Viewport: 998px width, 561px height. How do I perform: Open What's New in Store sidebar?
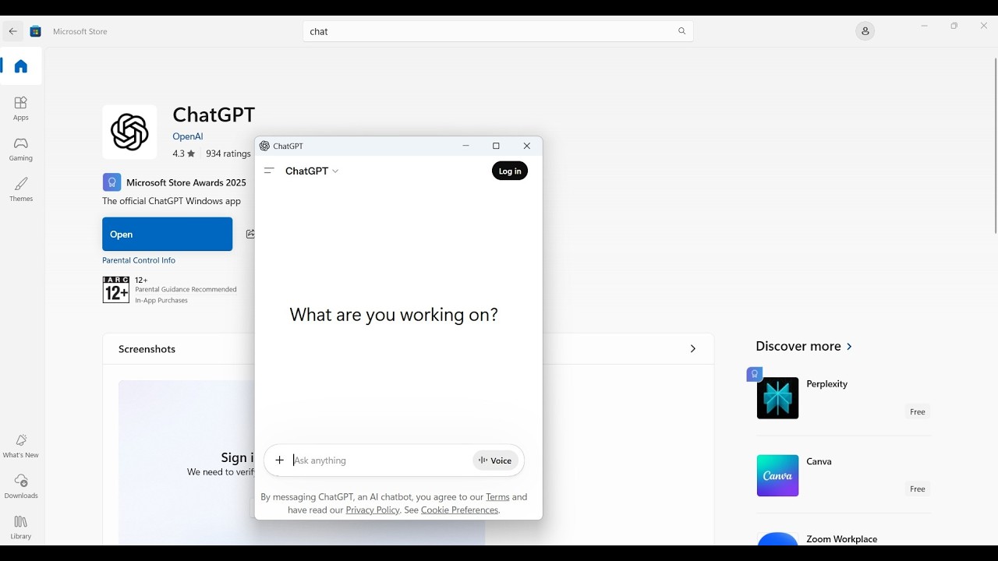click(21, 446)
